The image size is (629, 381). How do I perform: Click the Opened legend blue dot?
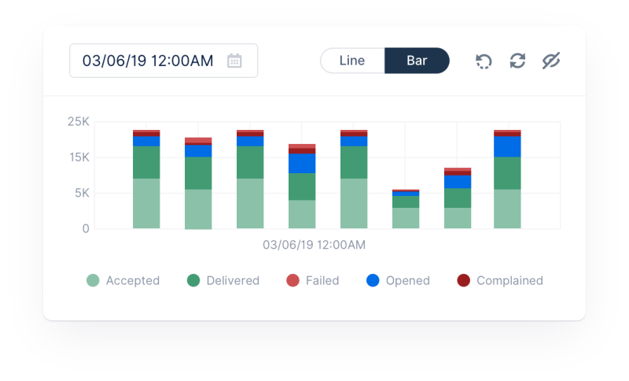tap(373, 280)
